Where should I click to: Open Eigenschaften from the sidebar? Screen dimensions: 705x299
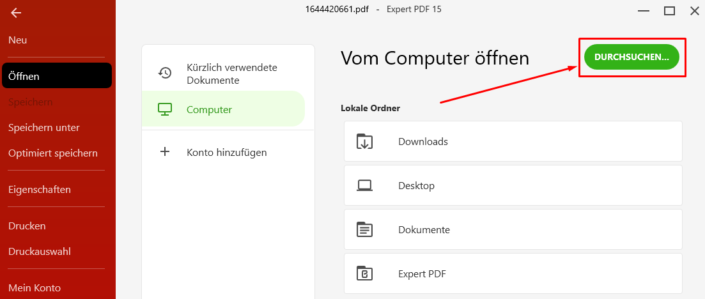tap(39, 190)
